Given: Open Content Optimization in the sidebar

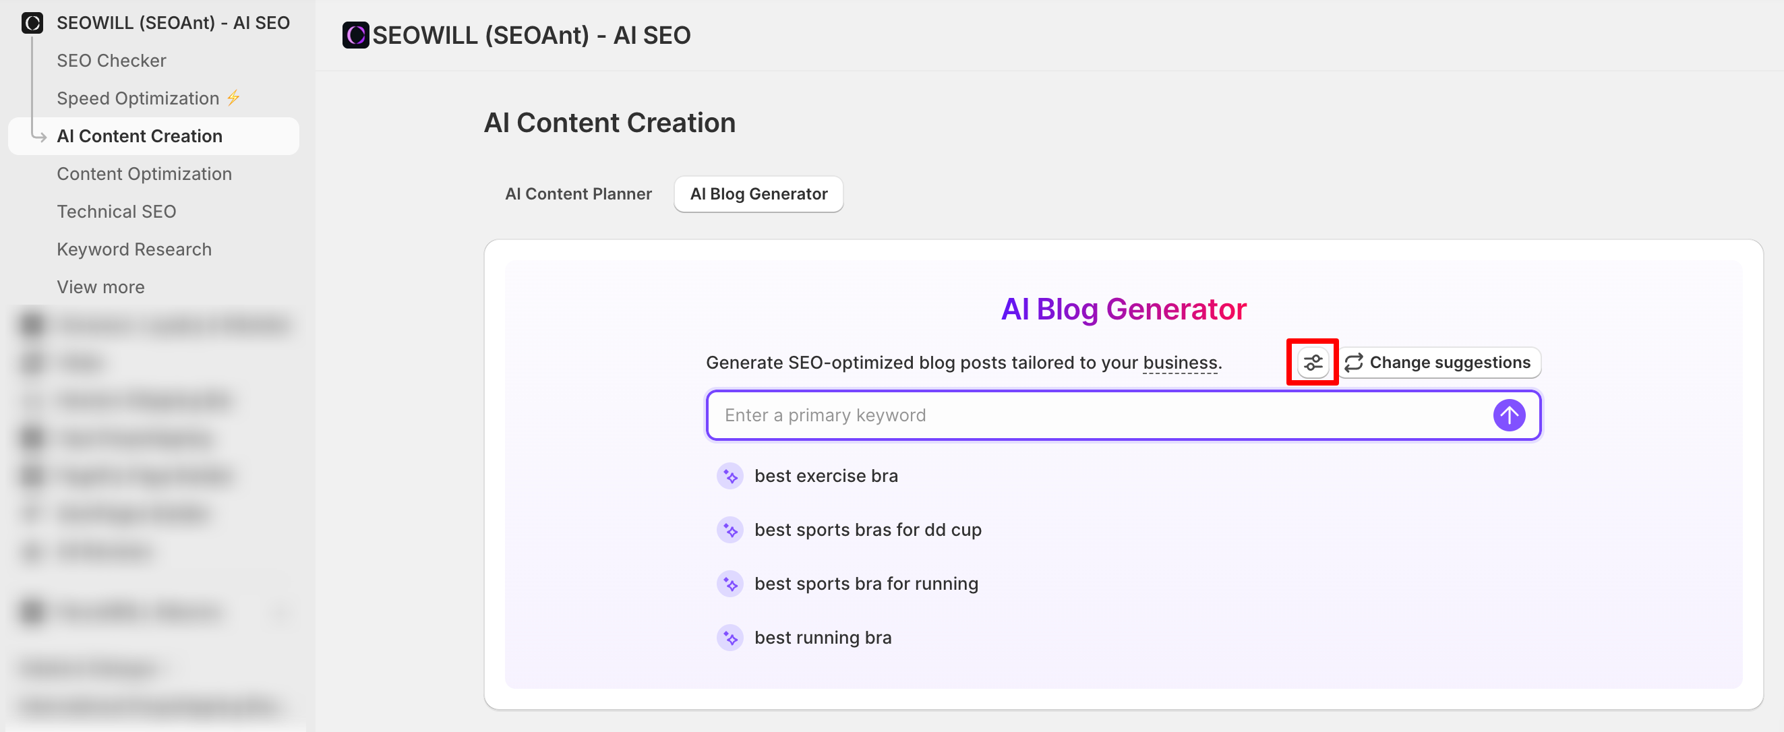Looking at the screenshot, I should click(x=144, y=174).
